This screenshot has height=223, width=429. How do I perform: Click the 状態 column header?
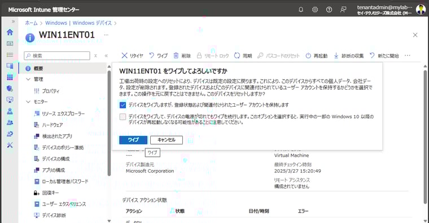pos(180,211)
